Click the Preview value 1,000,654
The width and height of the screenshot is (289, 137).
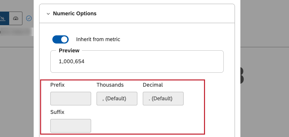71,62
